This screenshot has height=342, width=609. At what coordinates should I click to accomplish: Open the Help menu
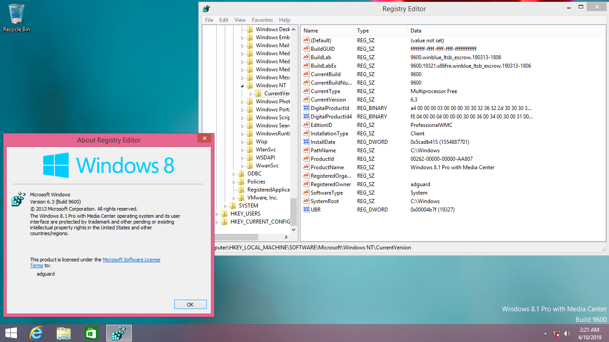pyautogui.click(x=284, y=20)
